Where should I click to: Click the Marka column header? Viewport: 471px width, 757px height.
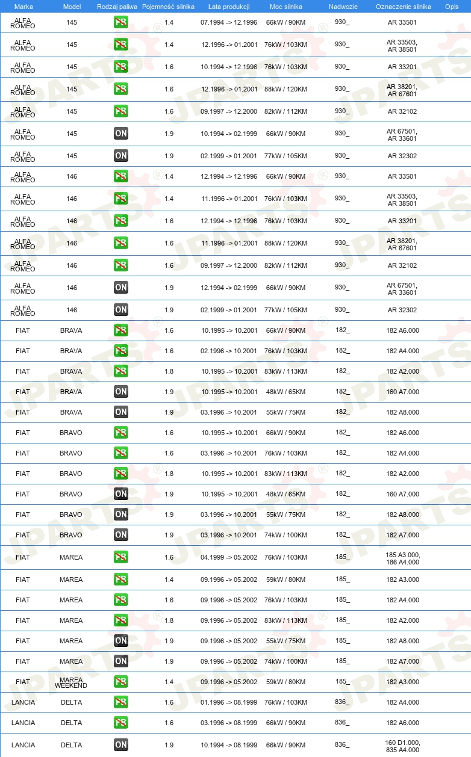tap(23, 7)
